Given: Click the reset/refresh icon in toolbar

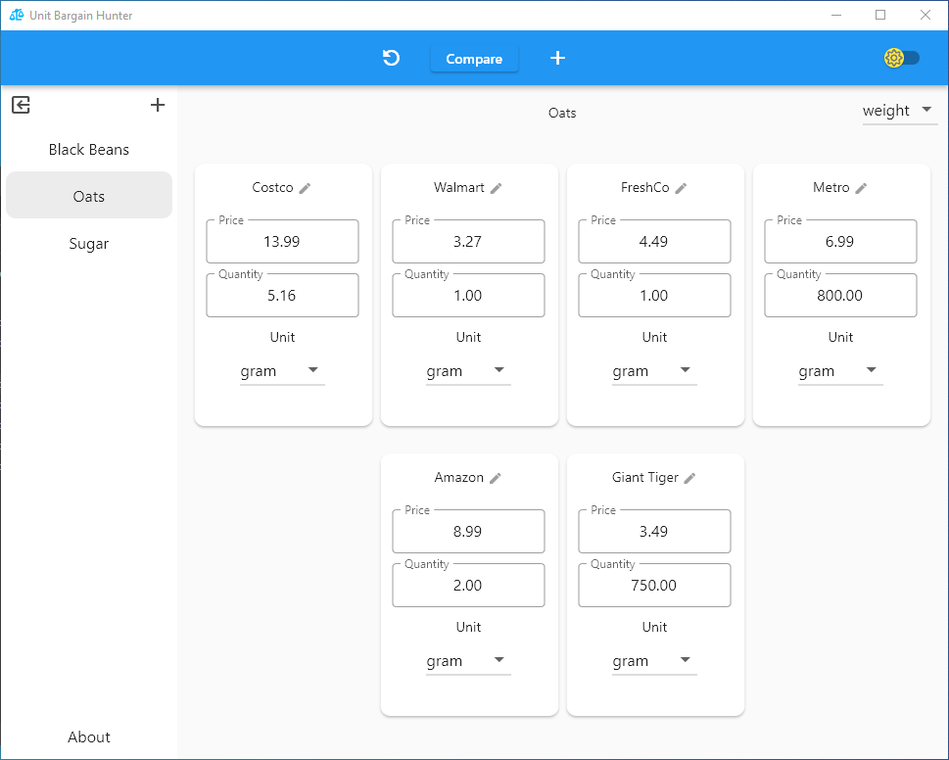Looking at the screenshot, I should pyautogui.click(x=391, y=58).
